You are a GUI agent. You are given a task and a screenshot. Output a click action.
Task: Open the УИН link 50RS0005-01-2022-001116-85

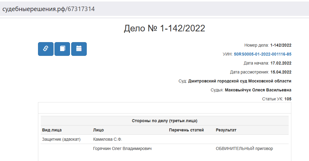coord(263,54)
